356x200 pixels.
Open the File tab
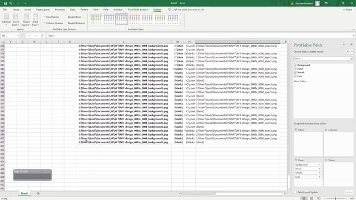coord(5,9)
